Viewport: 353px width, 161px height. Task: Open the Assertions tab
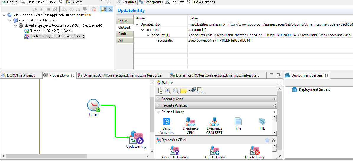[204, 2]
